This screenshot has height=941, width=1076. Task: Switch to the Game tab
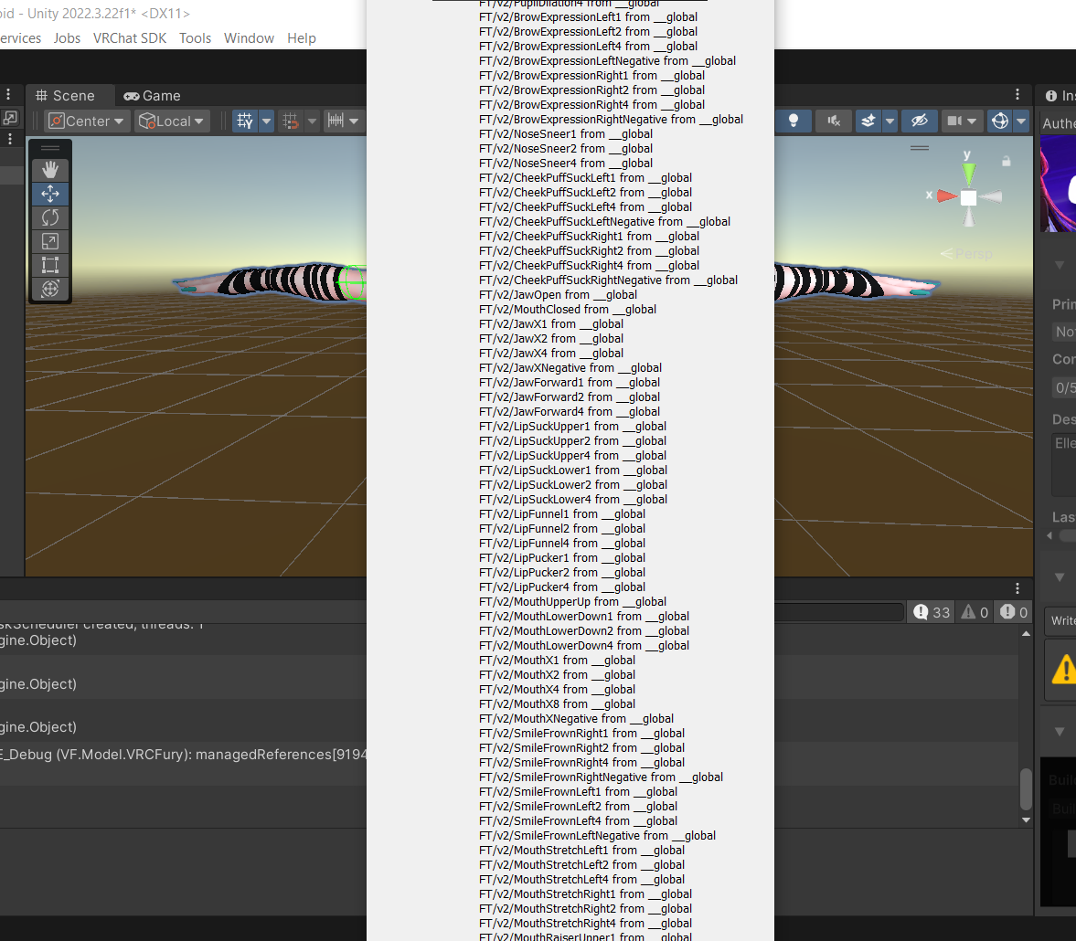(152, 96)
